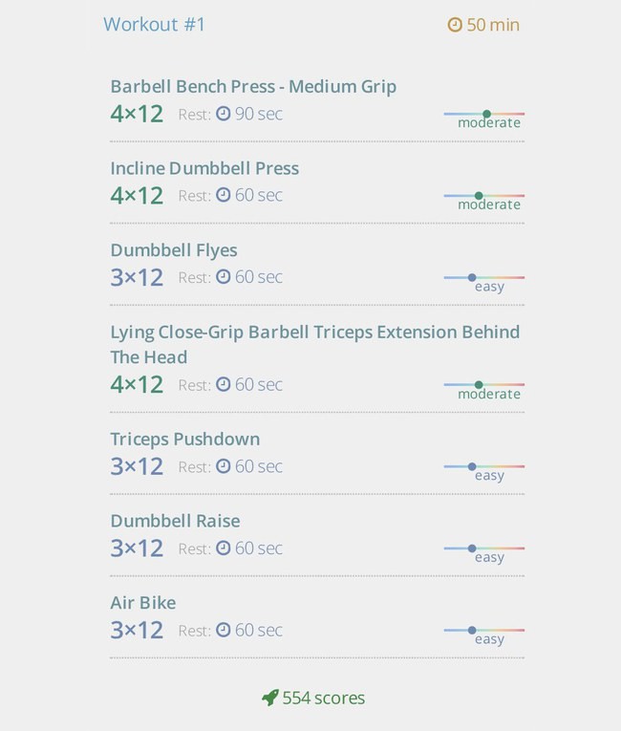Click difficulty slider knob for Incline Dumbbell Press

coord(479,196)
